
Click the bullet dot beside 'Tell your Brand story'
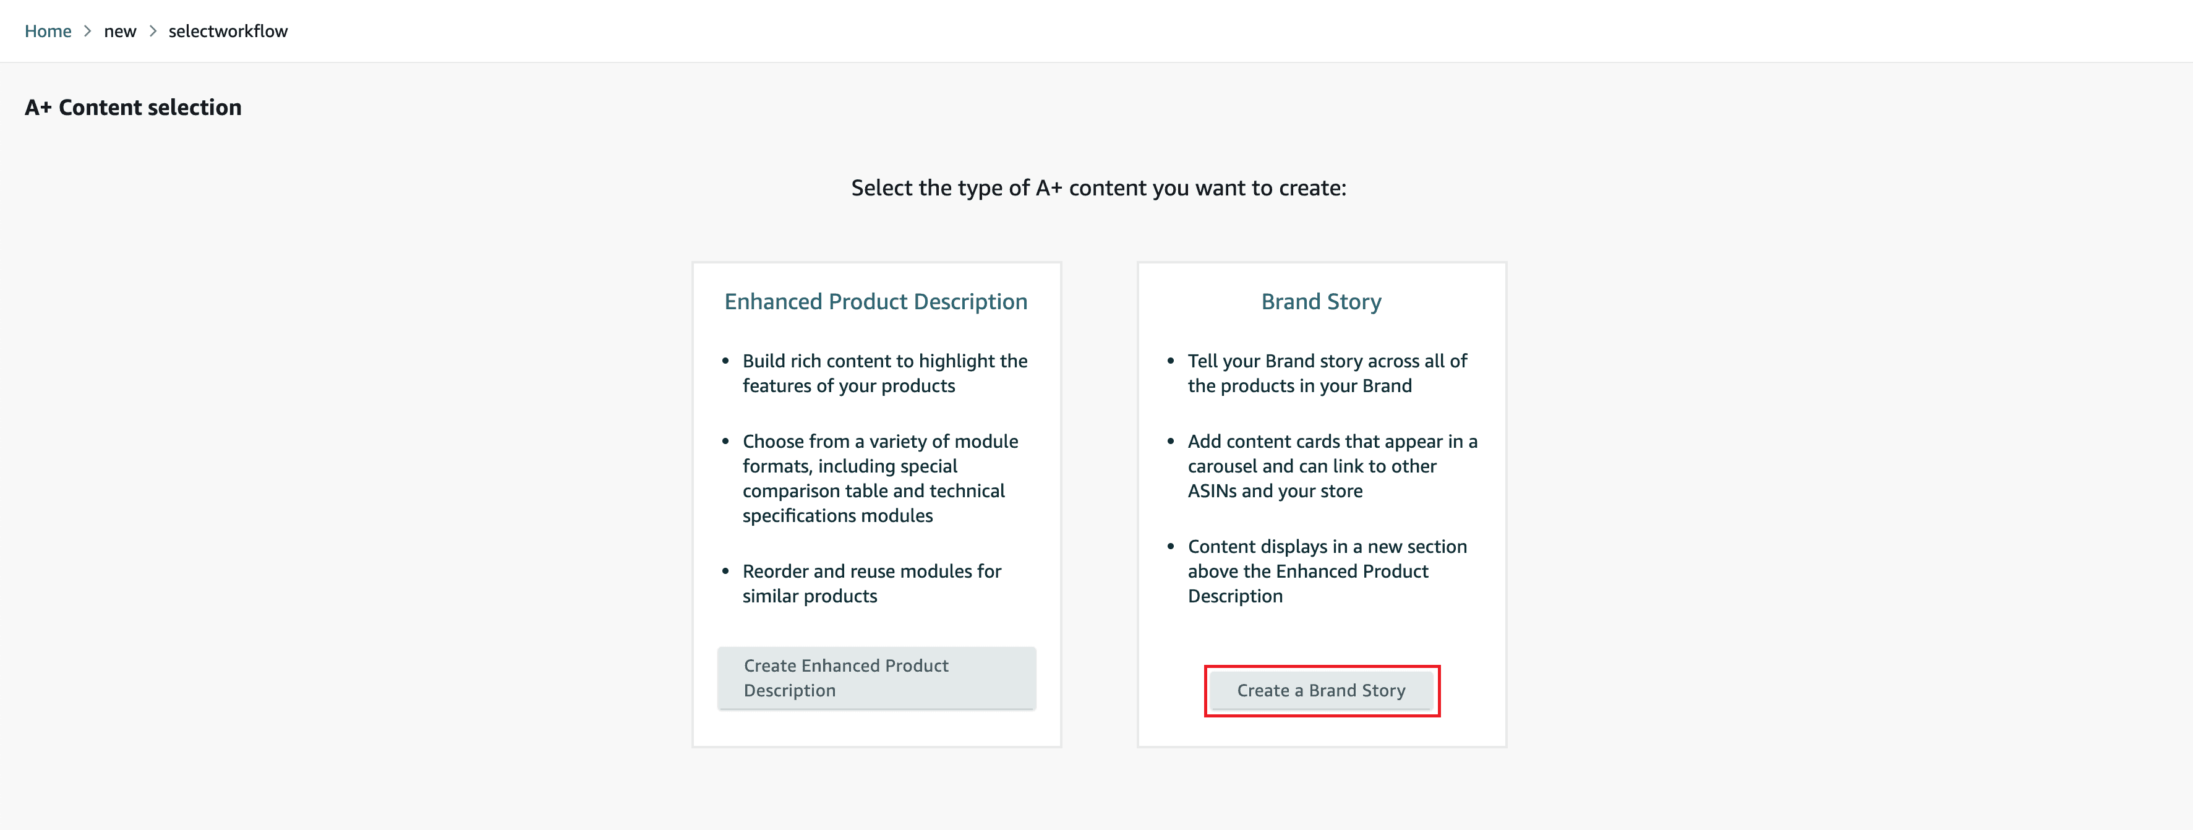point(1171,361)
